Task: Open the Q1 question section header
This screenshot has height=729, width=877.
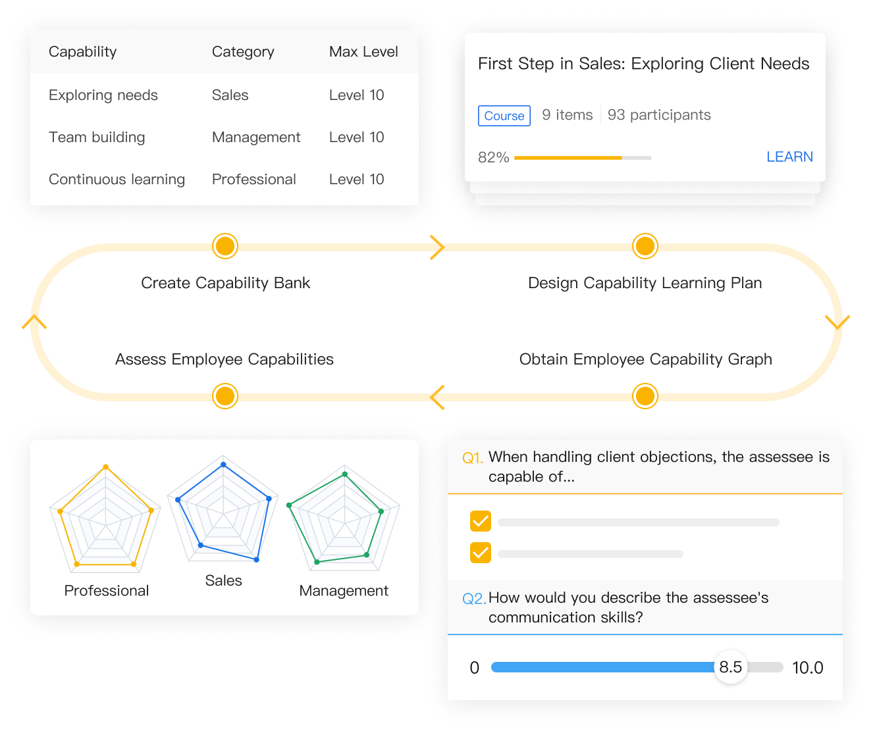Action: [645, 466]
